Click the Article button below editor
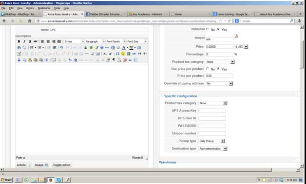306x184 pixels. (x=23, y=165)
